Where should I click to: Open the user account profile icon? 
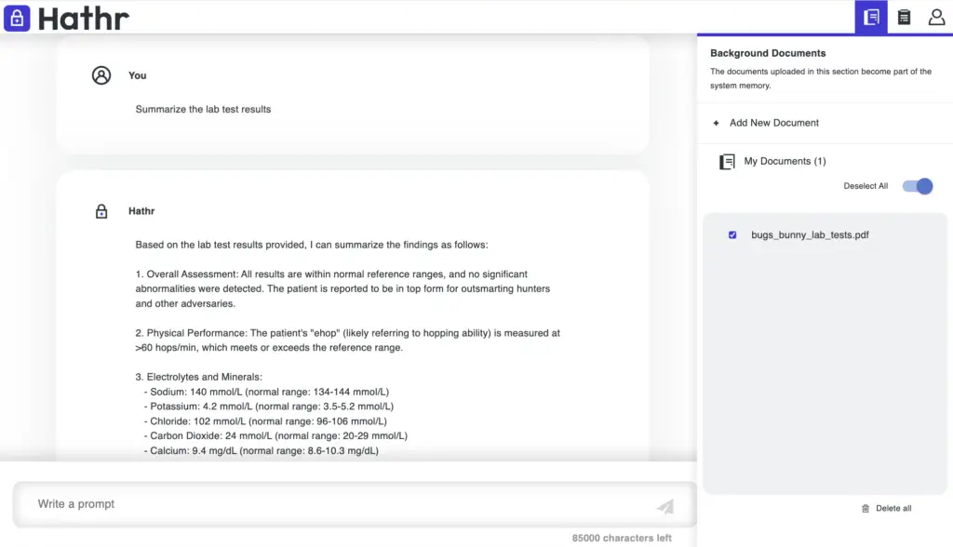pyautogui.click(x=936, y=17)
